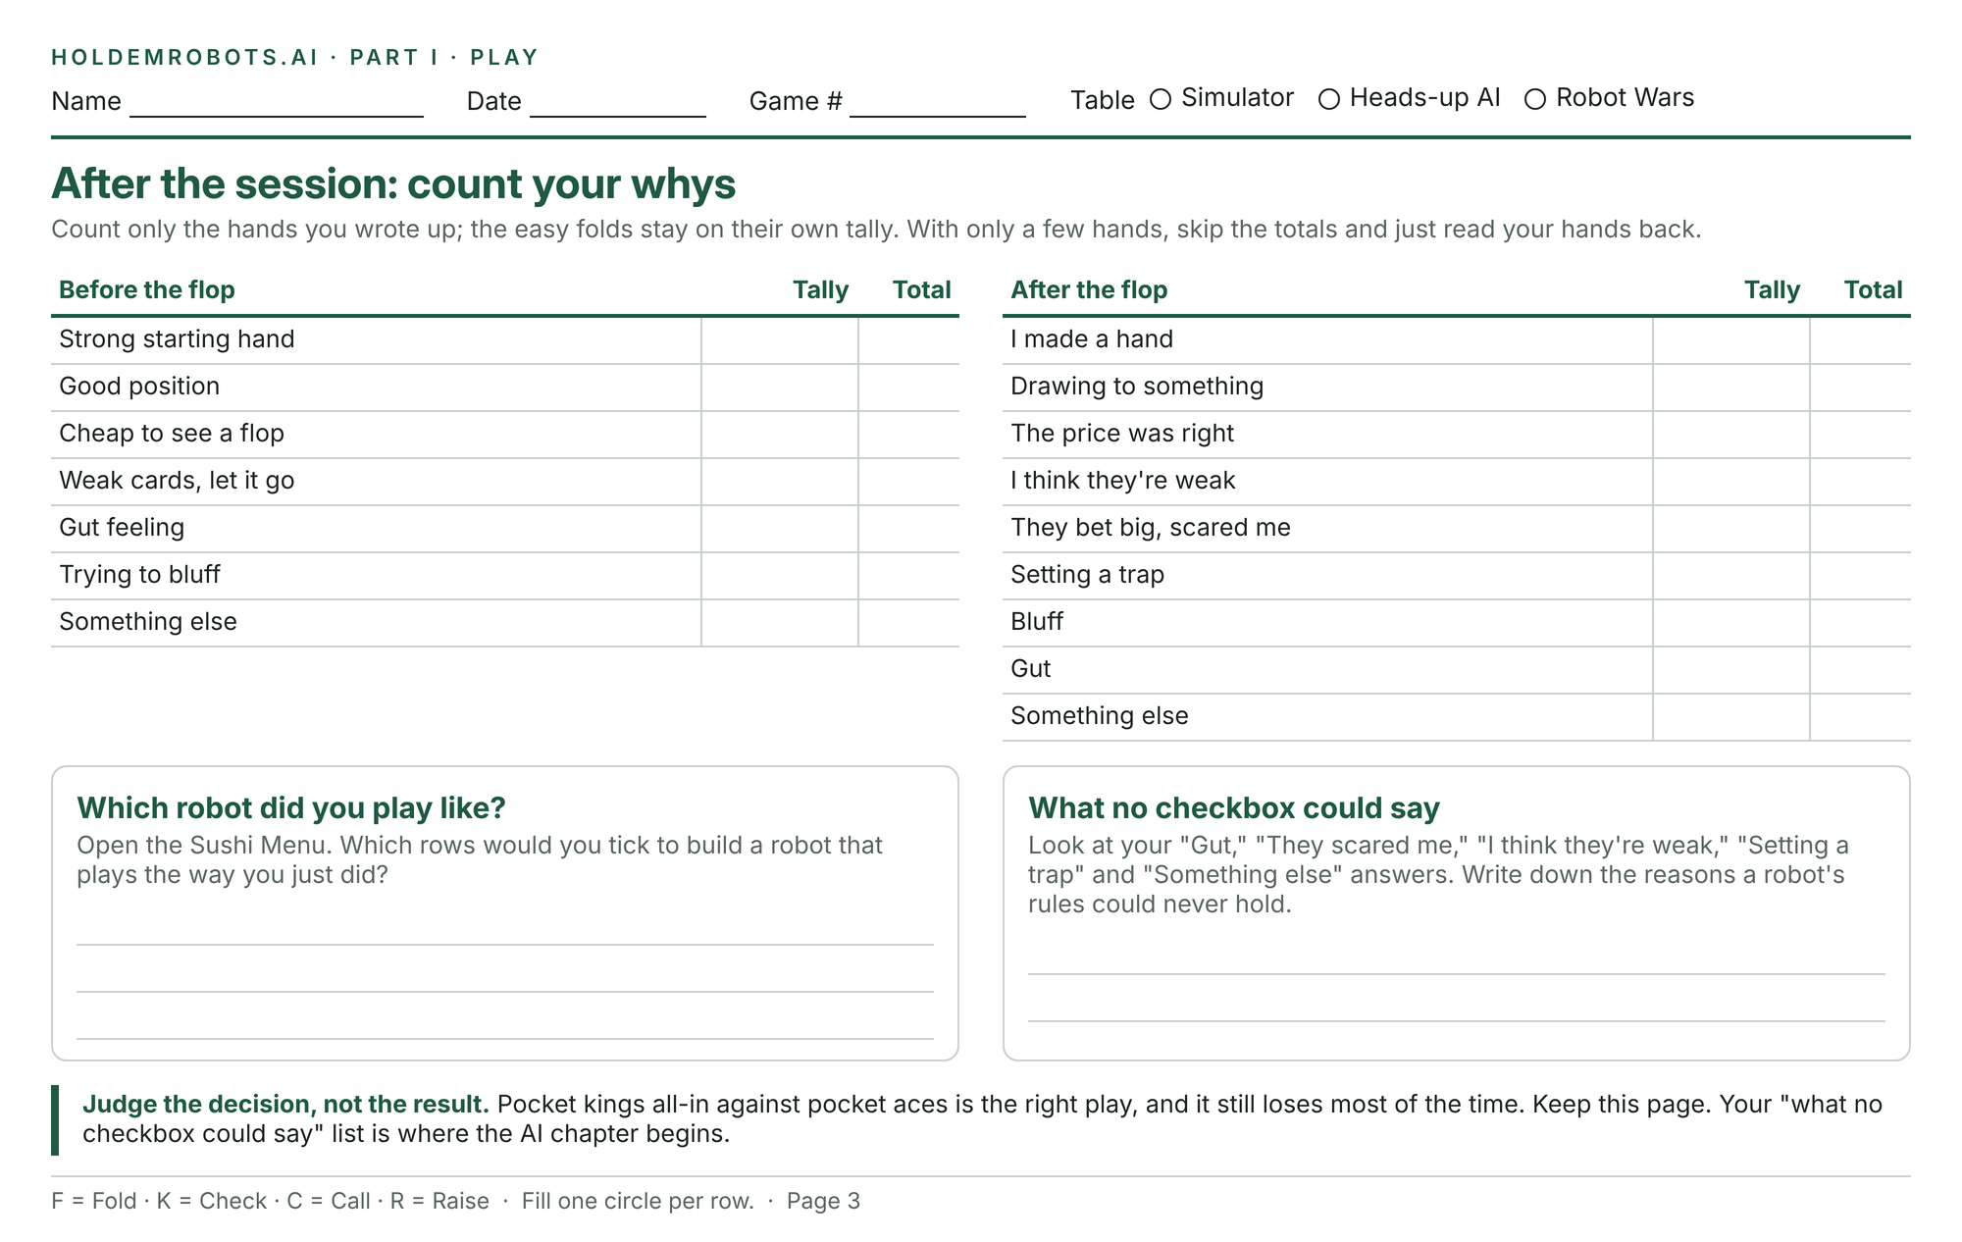Click the total cell for Good position
The width and height of the screenshot is (1962, 1242).
pyautogui.click(x=908, y=388)
